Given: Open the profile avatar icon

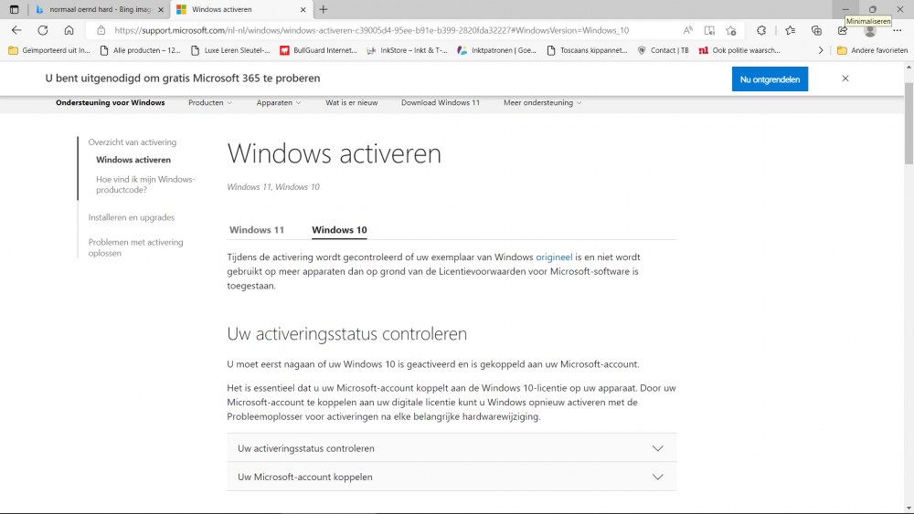Looking at the screenshot, I should tap(870, 31).
